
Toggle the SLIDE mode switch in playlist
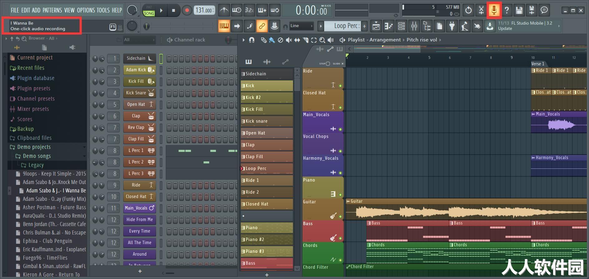click(x=342, y=64)
